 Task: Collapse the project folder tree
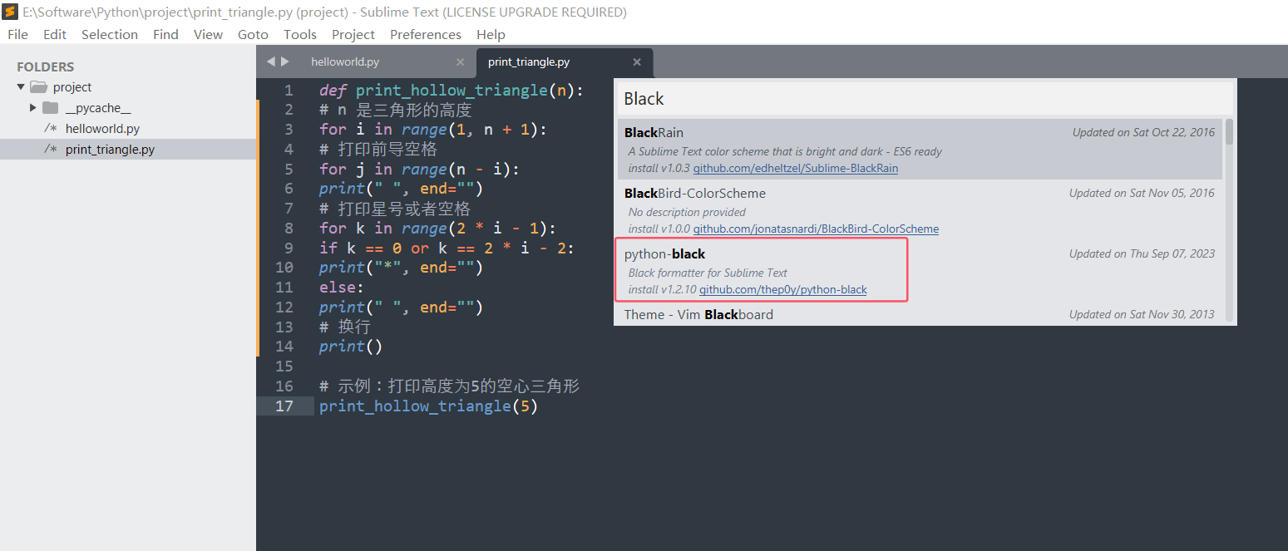click(21, 87)
